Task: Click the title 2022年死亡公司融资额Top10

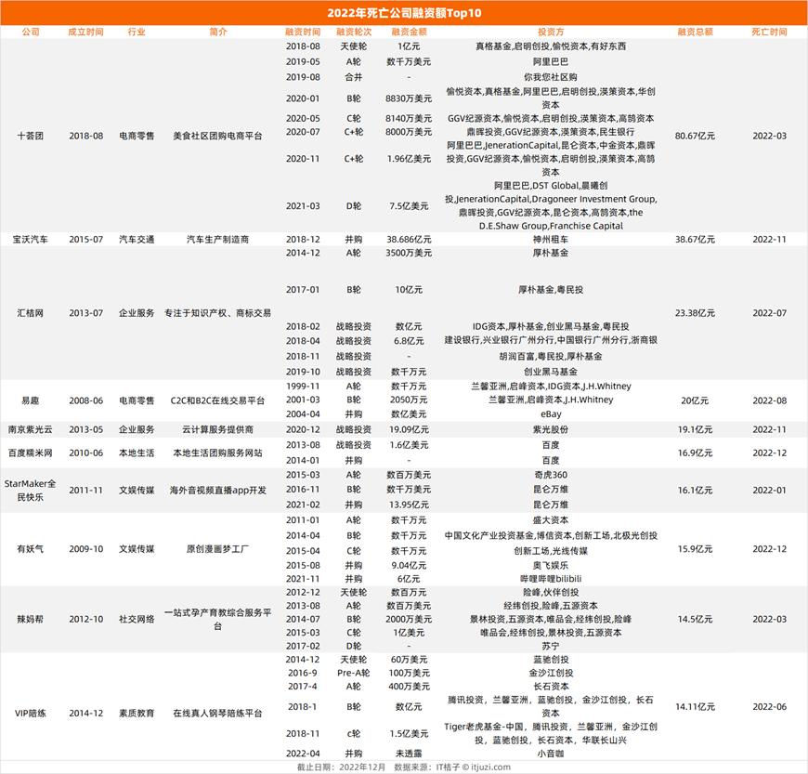Action: coord(404,13)
